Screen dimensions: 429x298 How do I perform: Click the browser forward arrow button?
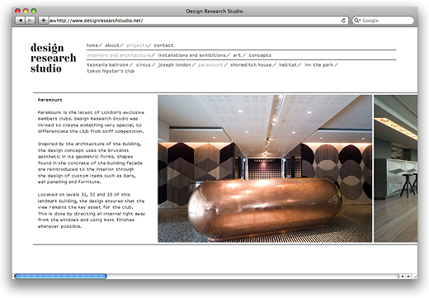[30, 21]
